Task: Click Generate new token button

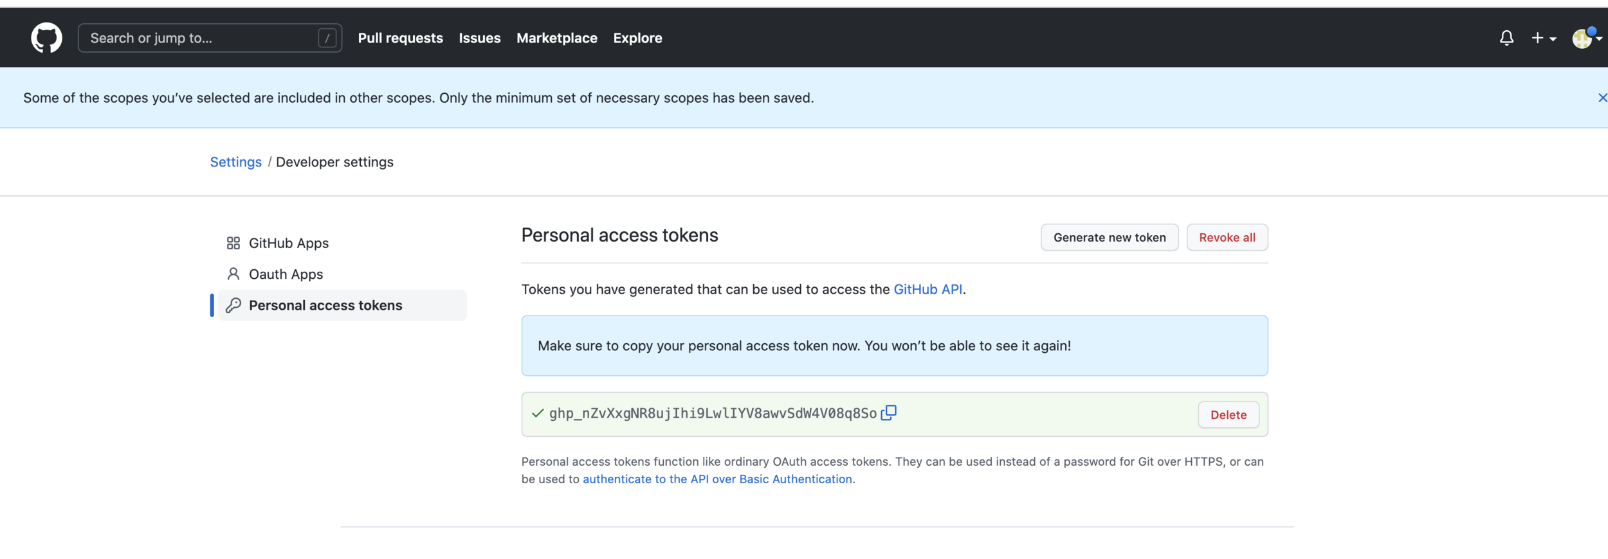Action: (x=1110, y=237)
